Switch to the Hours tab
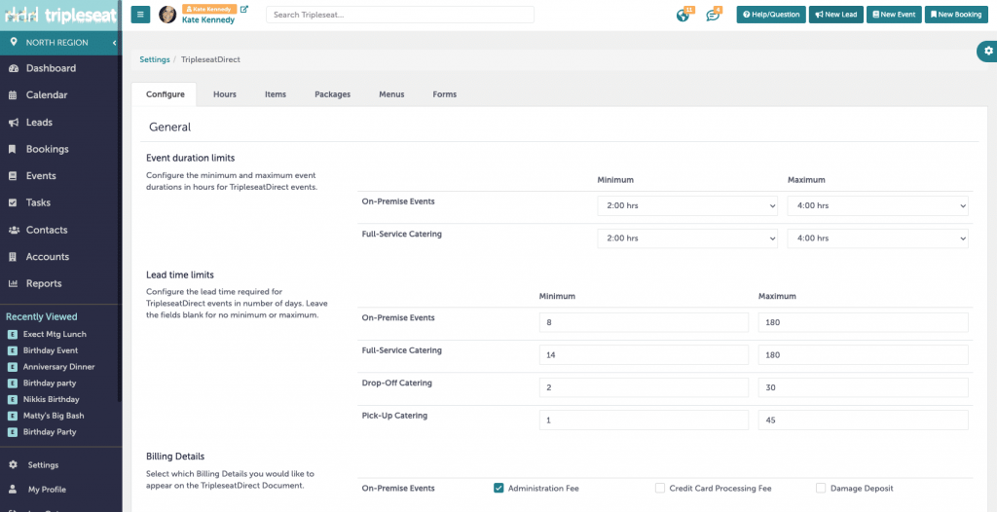997x512 pixels. pos(224,94)
